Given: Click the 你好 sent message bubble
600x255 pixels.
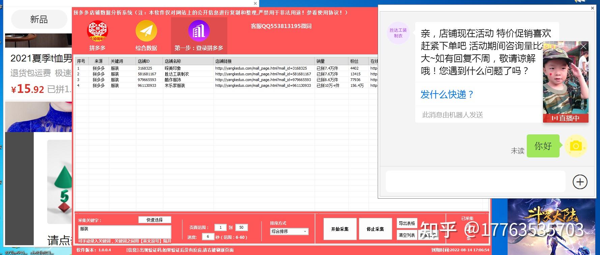Looking at the screenshot, I should [543, 146].
